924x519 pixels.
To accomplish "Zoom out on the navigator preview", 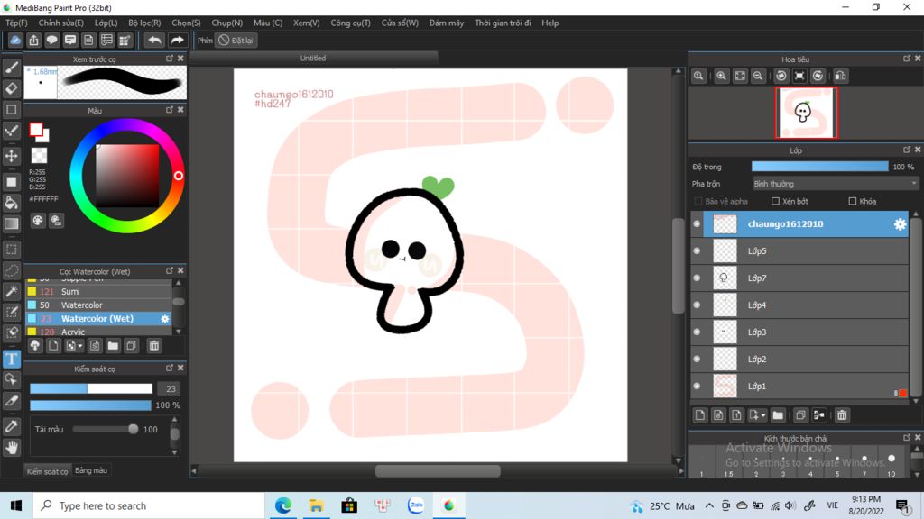I will 758,76.
